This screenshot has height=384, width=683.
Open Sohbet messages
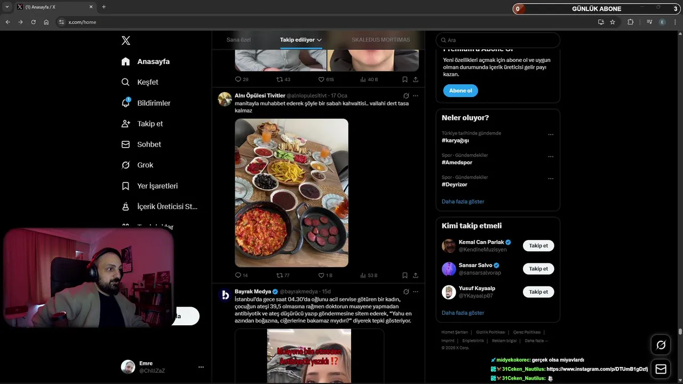(x=141, y=145)
